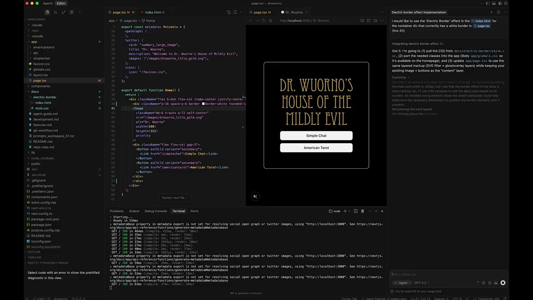Open editor more actions ellipsis menu
Screen dimensions: 533x300
pyautogui.click(x=242, y=12)
